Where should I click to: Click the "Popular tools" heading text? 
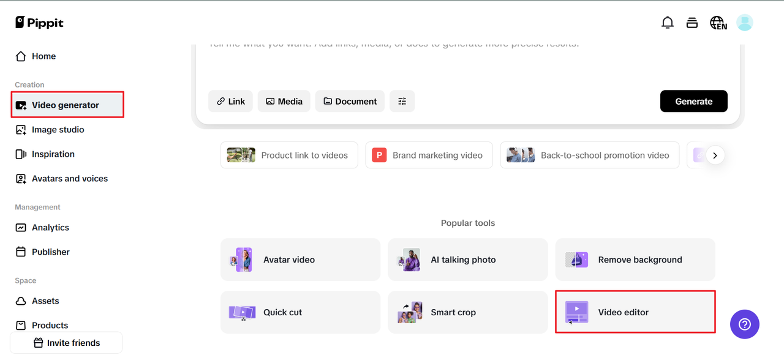468,223
